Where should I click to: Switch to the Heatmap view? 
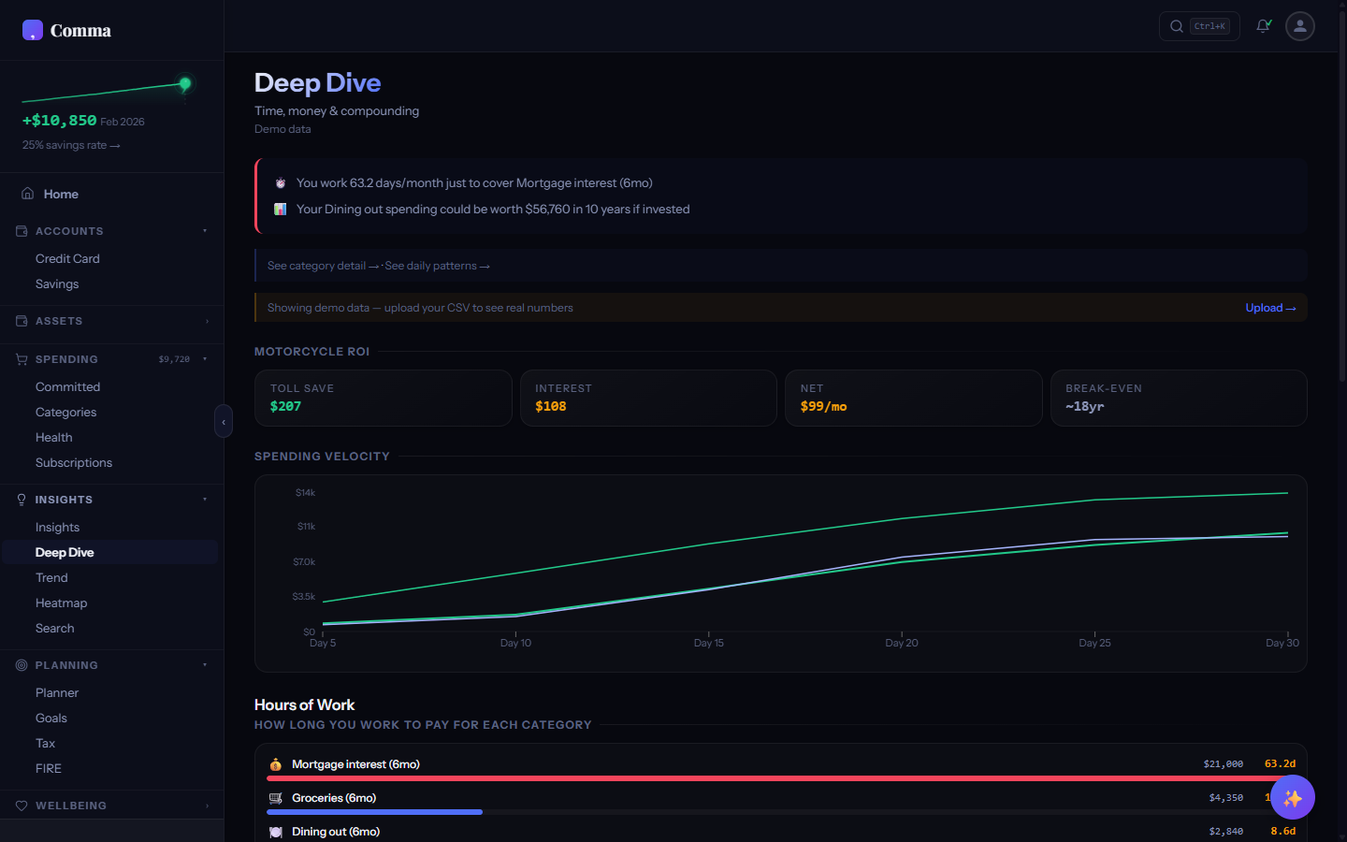[61, 602]
